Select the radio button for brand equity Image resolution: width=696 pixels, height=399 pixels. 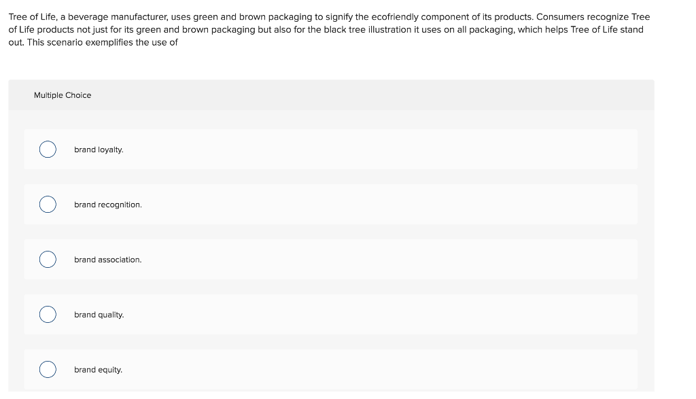click(47, 369)
